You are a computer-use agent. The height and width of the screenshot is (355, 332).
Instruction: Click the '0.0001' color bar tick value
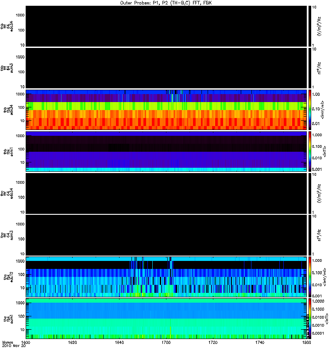(x=318, y=333)
